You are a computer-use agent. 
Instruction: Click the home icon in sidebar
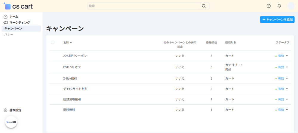[x=6, y=17]
